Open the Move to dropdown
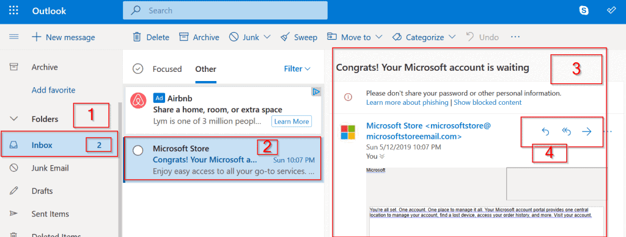The width and height of the screenshot is (626, 237). point(355,37)
